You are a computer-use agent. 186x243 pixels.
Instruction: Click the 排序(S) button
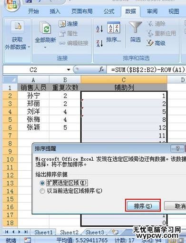[143, 206]
